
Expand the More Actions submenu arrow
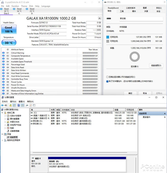coord(165,117)
